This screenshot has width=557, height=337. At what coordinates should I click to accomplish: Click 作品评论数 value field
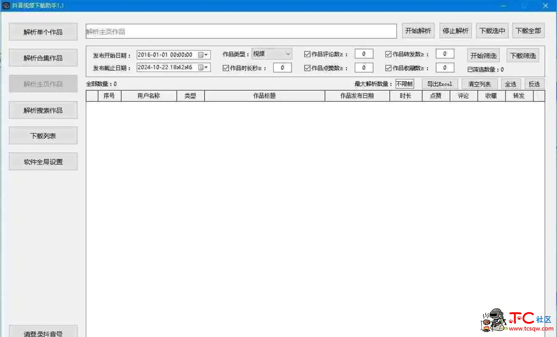[364, 54]
